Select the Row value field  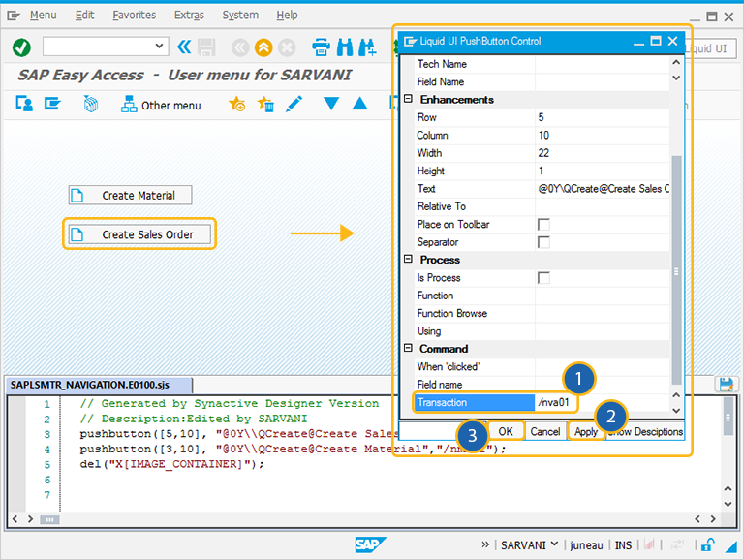click(x=603, y=117)
